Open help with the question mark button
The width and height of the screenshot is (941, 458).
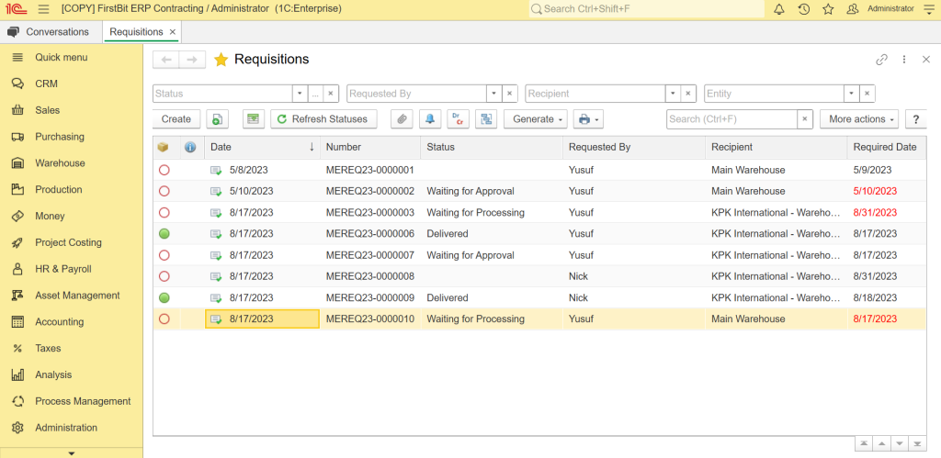pos(916,119)
